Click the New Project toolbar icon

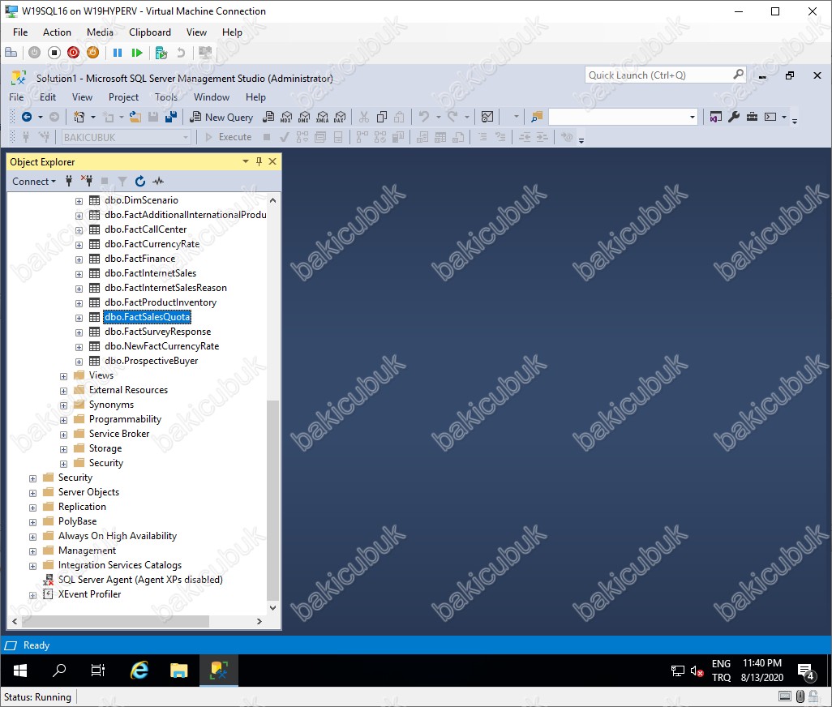(x=79, y=117)
